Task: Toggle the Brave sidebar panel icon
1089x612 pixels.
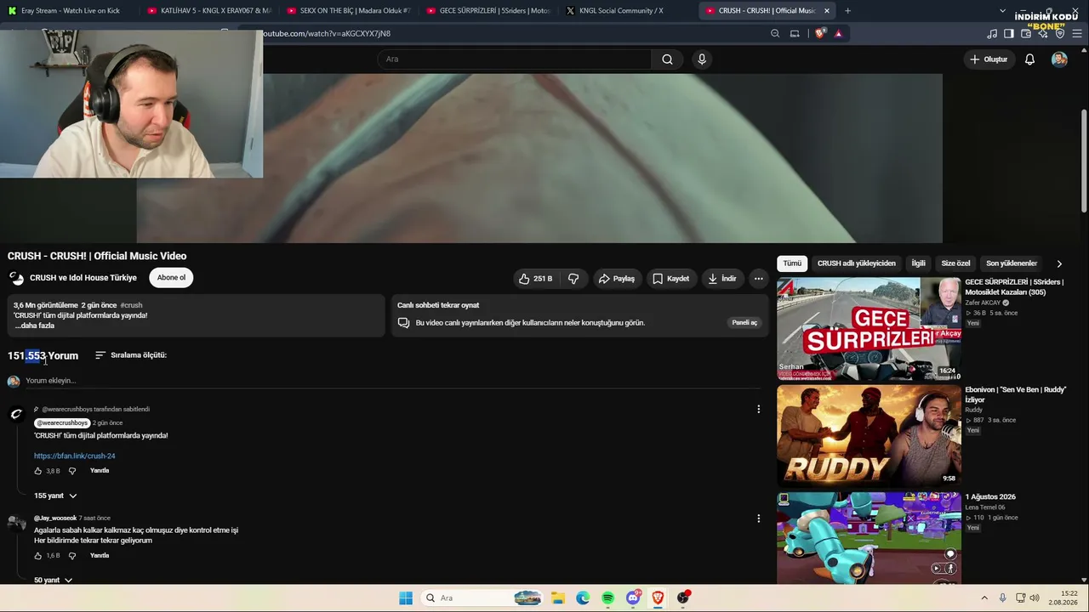Action: point(1009,34)
